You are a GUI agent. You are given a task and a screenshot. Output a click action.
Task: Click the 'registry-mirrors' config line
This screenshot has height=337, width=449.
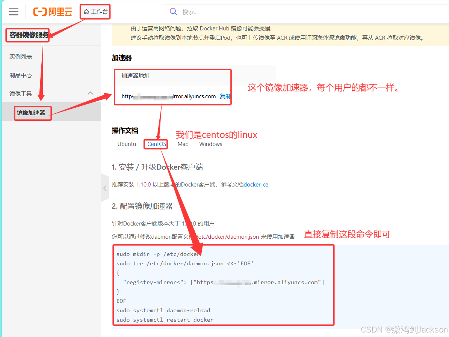tap(224, 282)
